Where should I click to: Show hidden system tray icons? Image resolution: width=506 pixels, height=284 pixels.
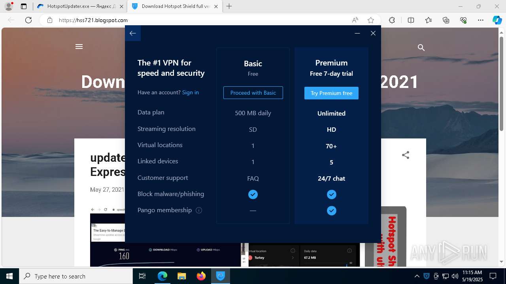point(417,276)
